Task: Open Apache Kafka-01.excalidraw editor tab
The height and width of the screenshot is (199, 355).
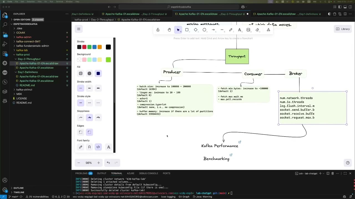Action: (134, 14)
